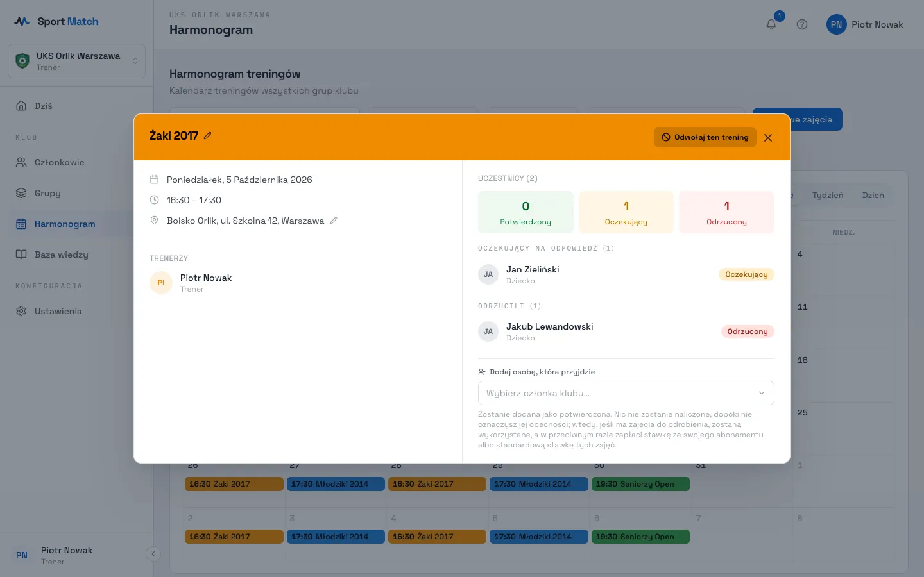Click Jan Zieliński participant name
This screenshot has width=924, height=577.
coord(533,269)
